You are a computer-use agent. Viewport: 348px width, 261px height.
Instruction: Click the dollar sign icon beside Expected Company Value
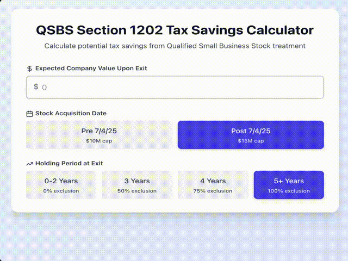point(29,69)
